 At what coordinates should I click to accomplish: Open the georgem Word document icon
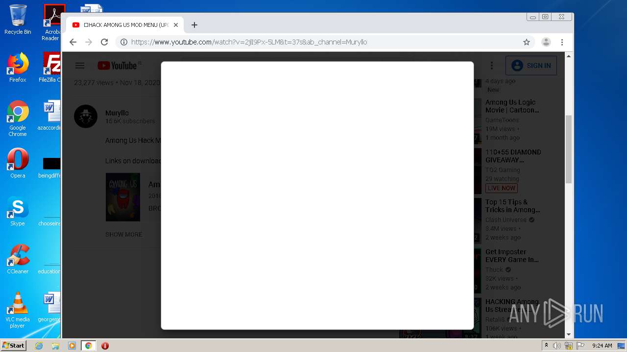click(x=51, y=307)
